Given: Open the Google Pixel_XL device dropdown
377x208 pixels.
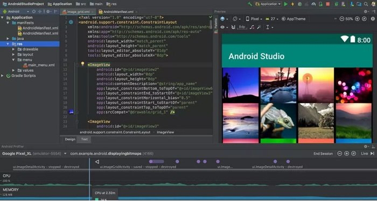Looking at the screenshot, I should click(x=34, y=154).
